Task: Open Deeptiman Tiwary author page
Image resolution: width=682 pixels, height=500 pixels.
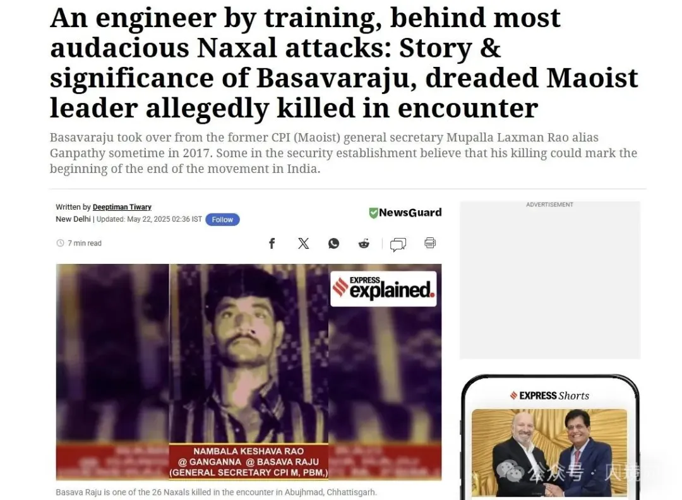Action: point(122,207)
